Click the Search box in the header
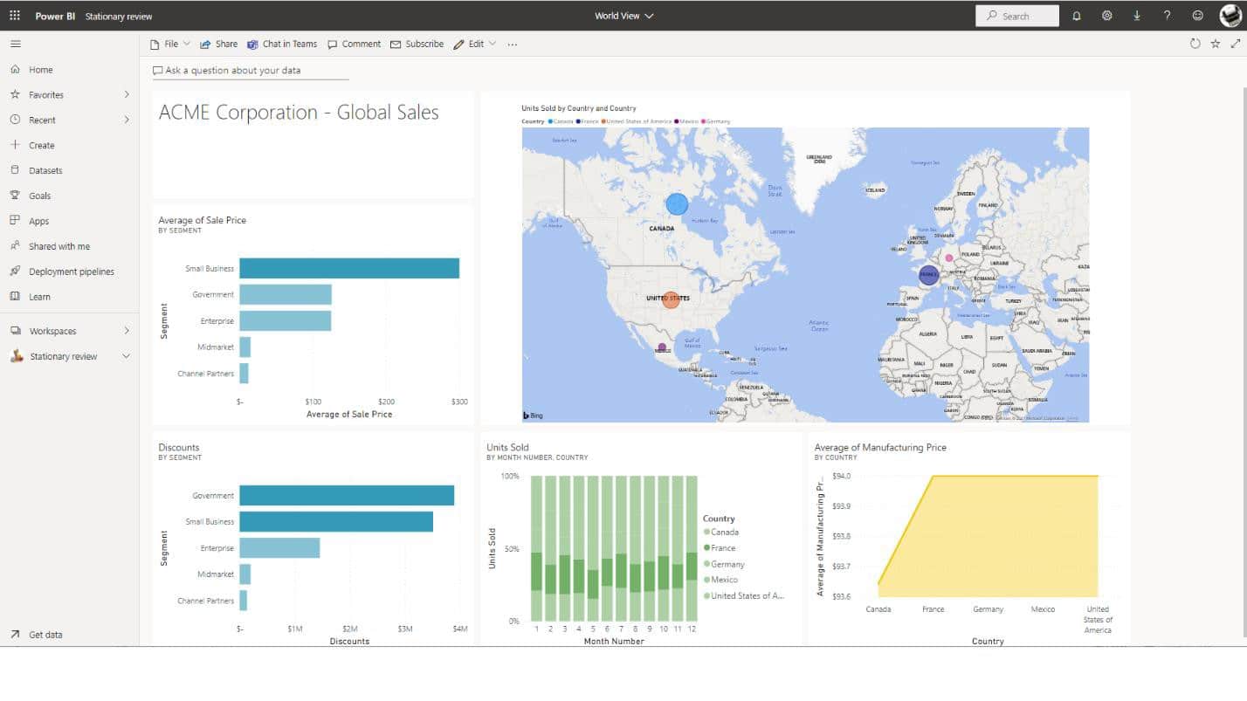The width and height of the screenshot is (1247, 701). tap(1017, 16)
